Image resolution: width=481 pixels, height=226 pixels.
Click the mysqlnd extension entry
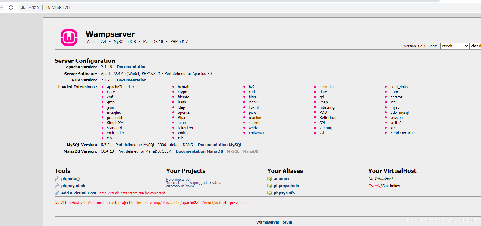(114, 113)
